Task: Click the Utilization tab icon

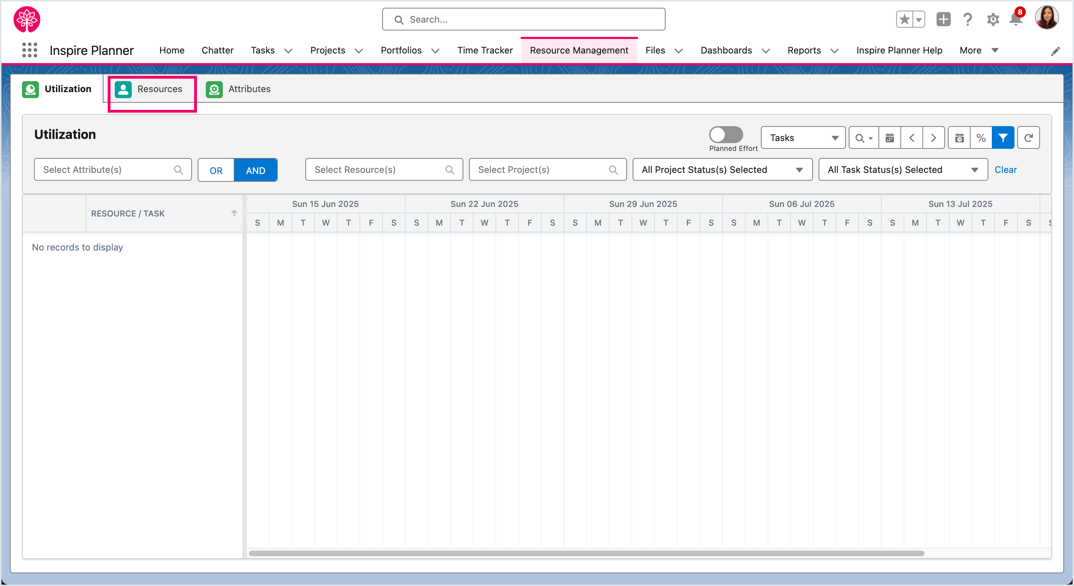Action: 30,89
